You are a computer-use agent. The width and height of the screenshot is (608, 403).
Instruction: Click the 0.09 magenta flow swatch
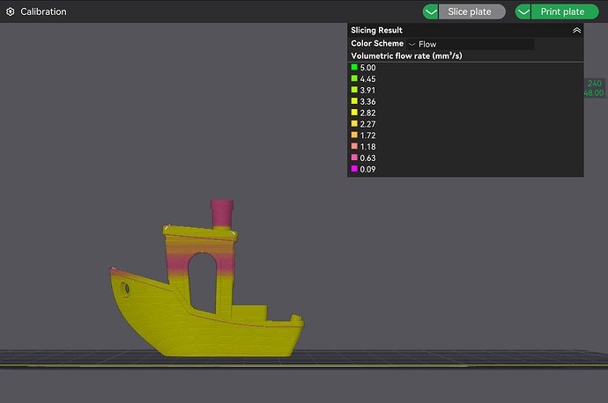click(x=354, y=168)
